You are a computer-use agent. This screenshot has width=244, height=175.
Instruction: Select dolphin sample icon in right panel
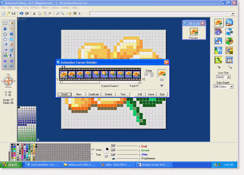218,41
